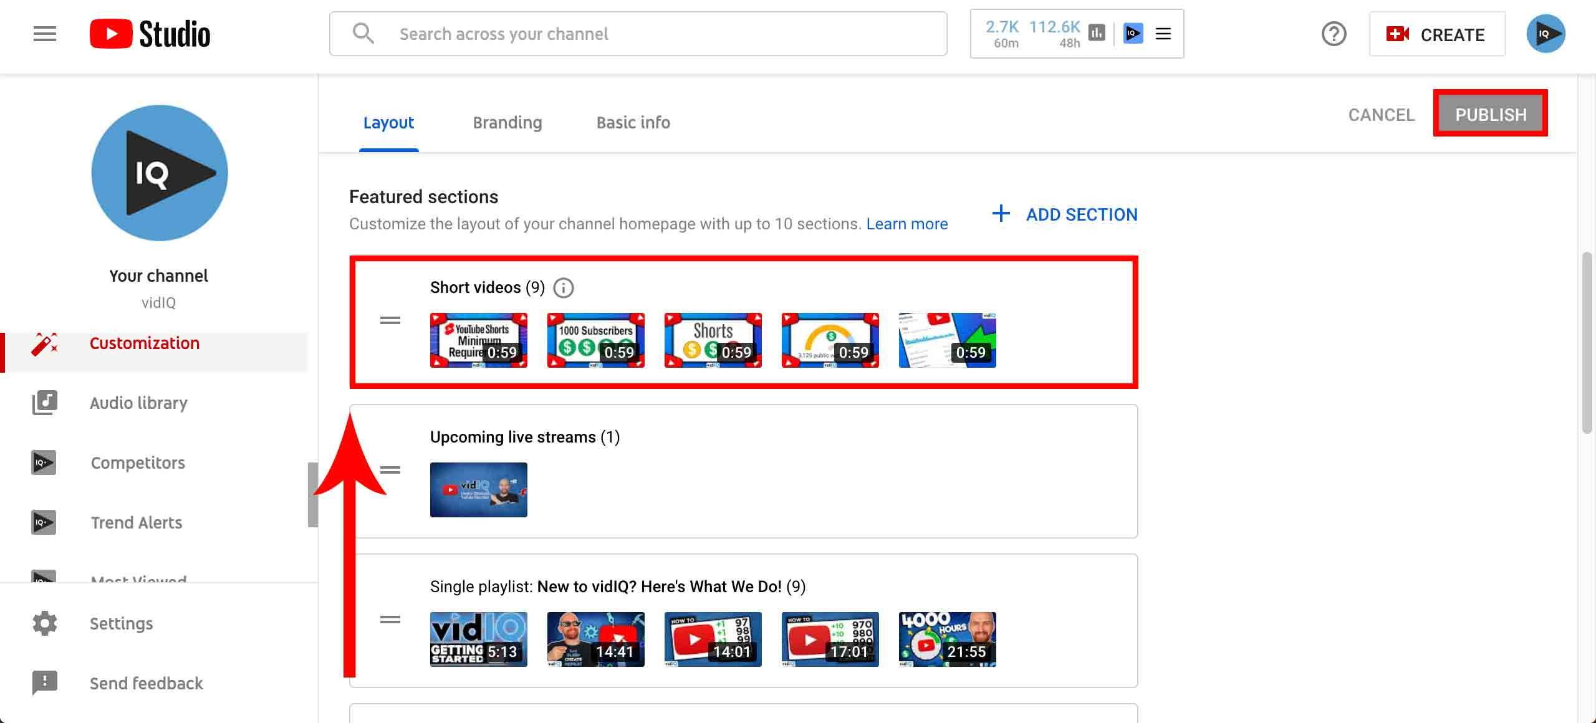Click the PUBLISH button

pos(1490,114)
